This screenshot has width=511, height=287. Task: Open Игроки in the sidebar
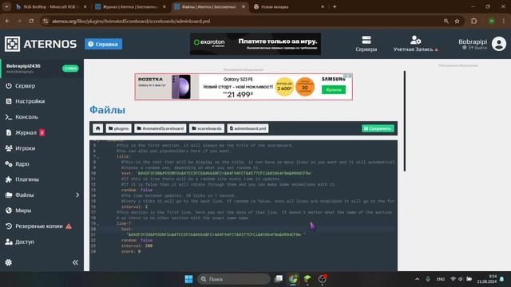tap(20, 148)
